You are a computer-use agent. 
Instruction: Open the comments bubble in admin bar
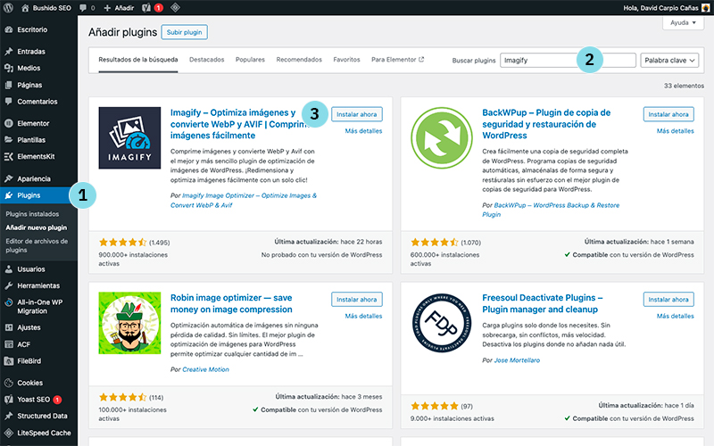pos(87,8)
